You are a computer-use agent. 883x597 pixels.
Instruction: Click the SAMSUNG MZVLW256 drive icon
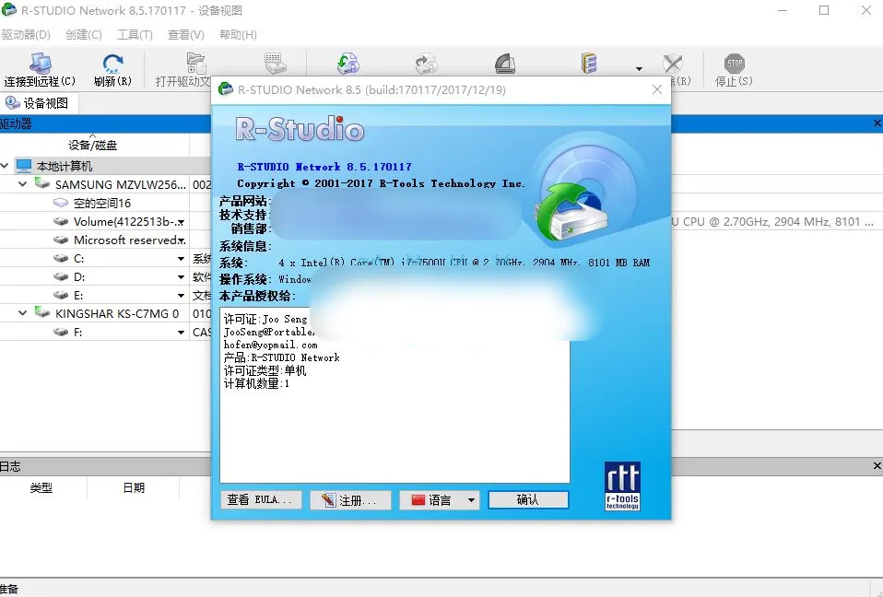pyautogui.click(x=42, y=183)
